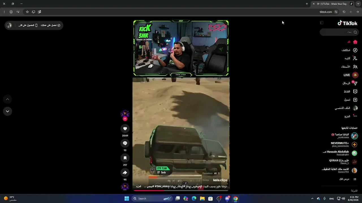Close the TikTok browser tab

click(x=314, y=4)
